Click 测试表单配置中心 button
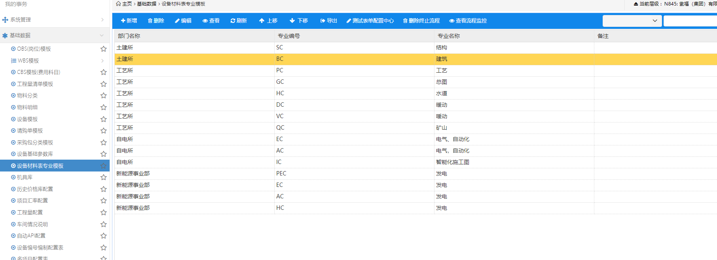 coord(370,21)
